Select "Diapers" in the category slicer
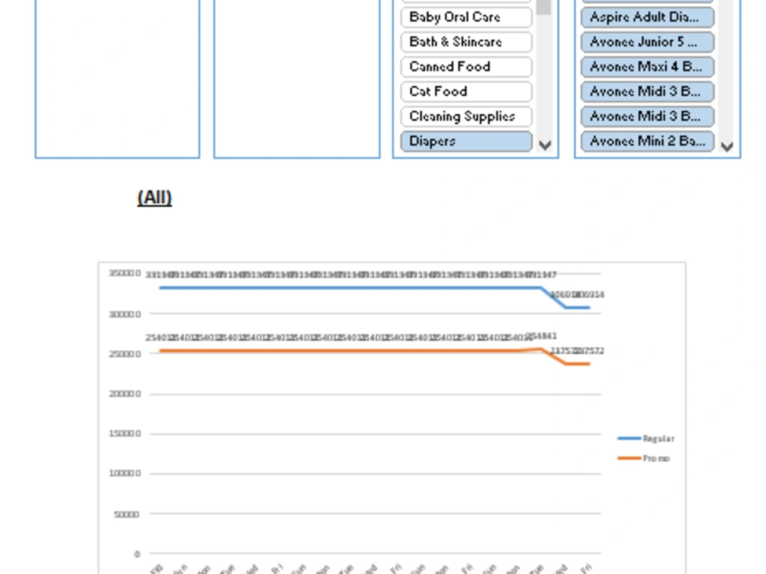This screenshot has width=766, height=574. [x=464, y=141]
